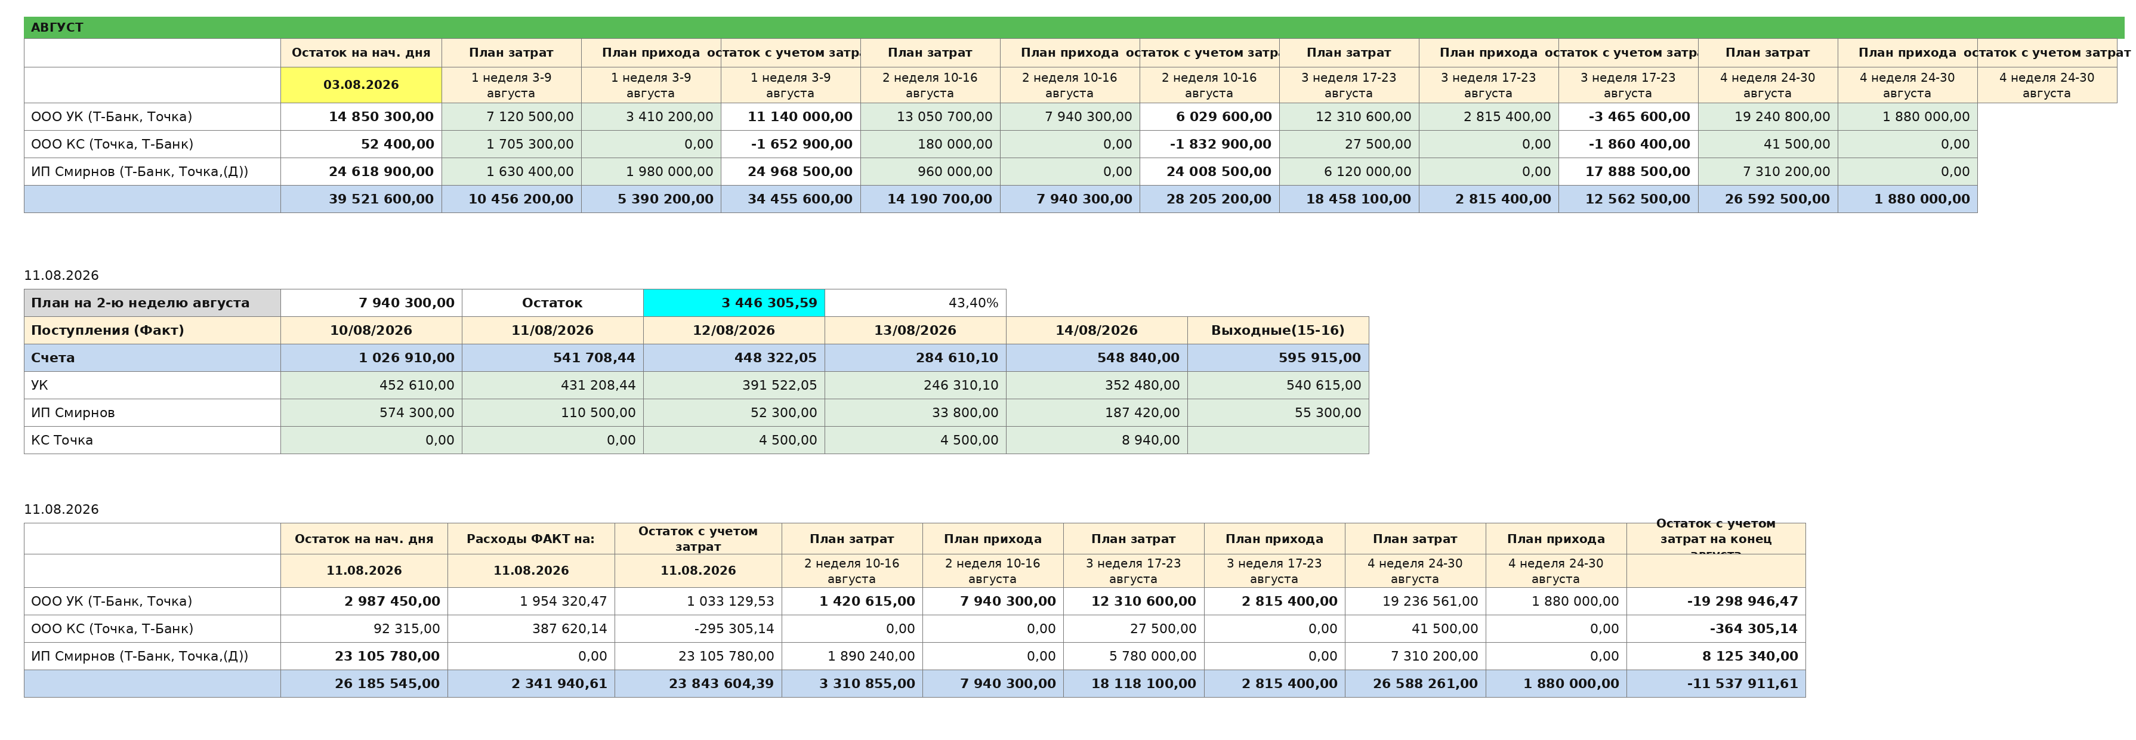This screenshot has width=2136, height=740.
Task: Click the total 26 592 500,00
Action: pyautogui.click(x=1768, y=199)
